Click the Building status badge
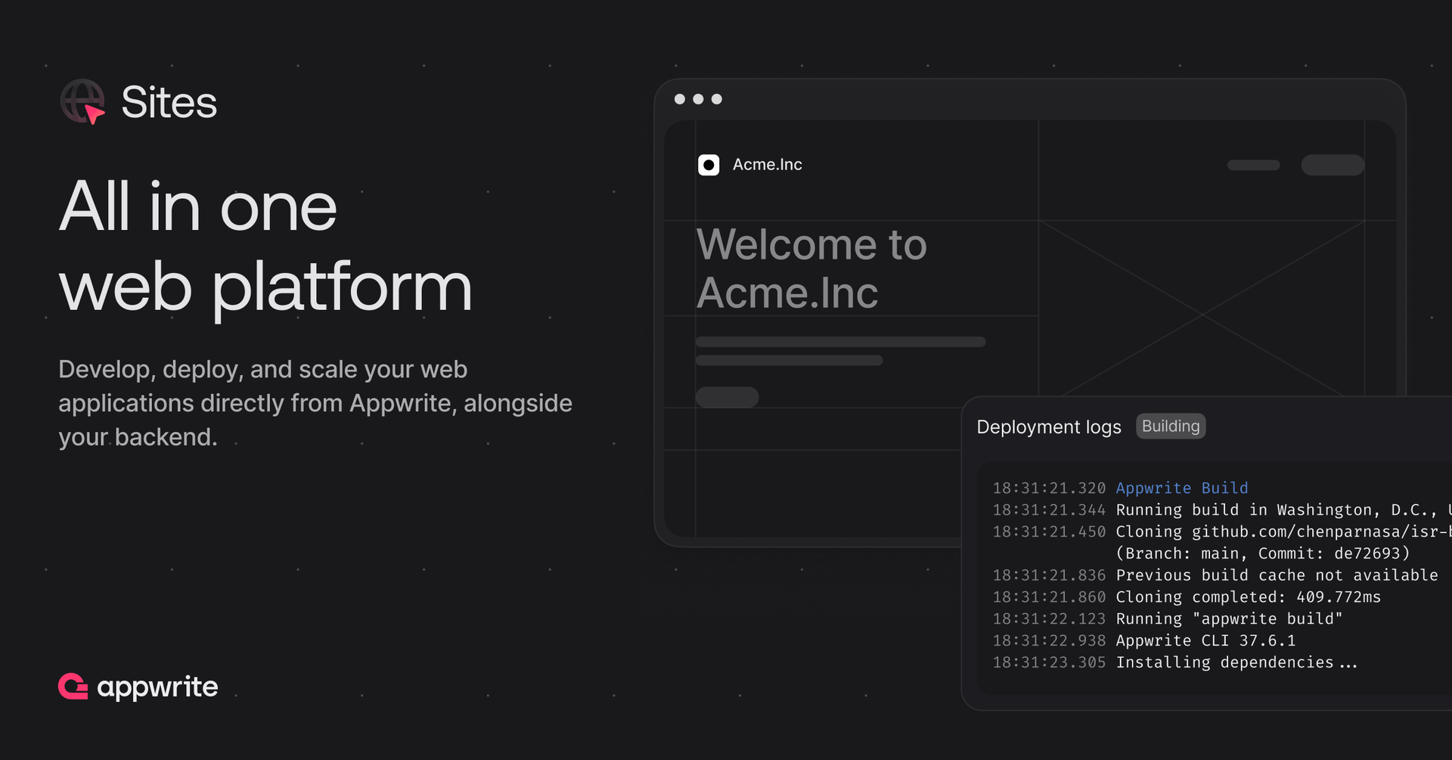The height and width of the screenshot is (760, 1452). tap(1170, 427)
